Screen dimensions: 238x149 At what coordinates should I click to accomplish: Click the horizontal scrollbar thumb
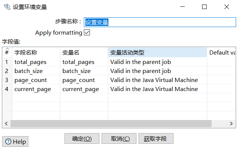coord(111,124)
